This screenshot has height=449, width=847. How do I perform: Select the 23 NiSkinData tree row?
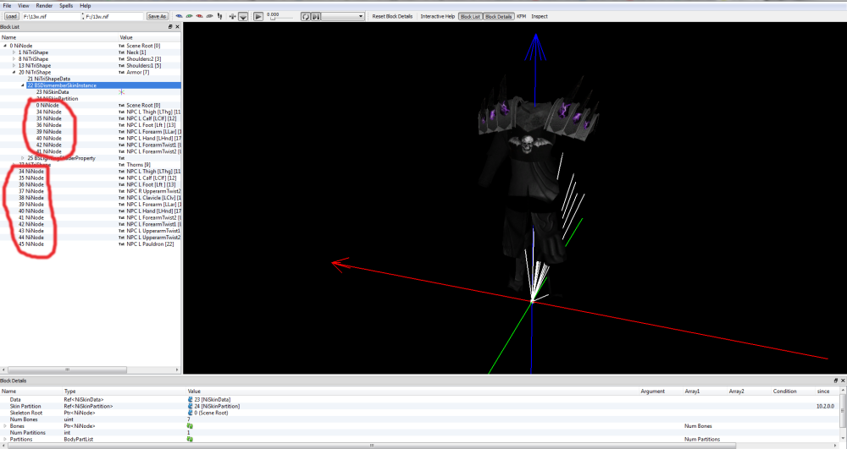[x=53, y=92]
